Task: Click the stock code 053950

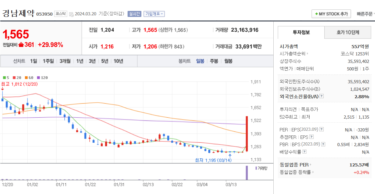Action: [44, 14]
